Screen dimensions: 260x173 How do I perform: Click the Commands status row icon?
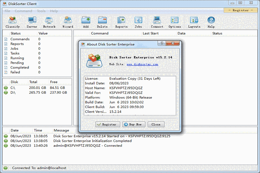(6, 39)
